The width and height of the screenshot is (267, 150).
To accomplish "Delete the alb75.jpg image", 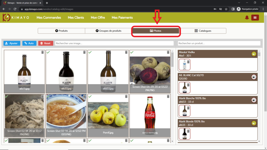I will pyautogui.click(x=43, y=52).
